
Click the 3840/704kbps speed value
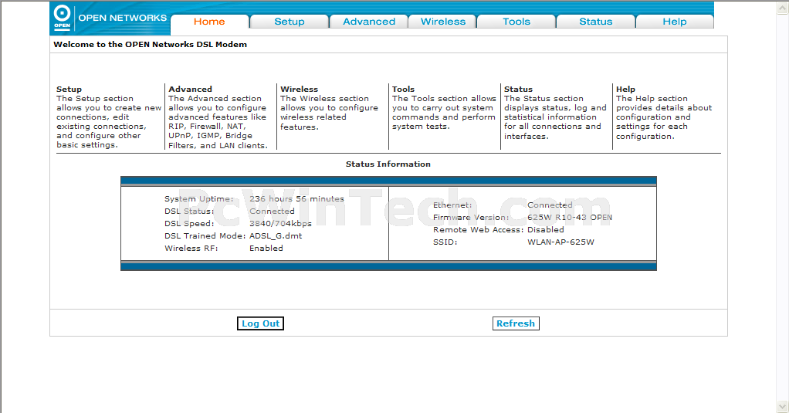(281, 224)
